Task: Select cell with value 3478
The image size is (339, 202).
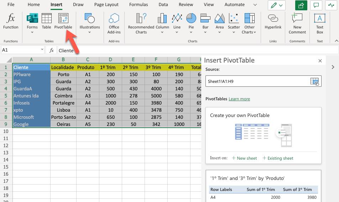Action: (x=156, y=110)
